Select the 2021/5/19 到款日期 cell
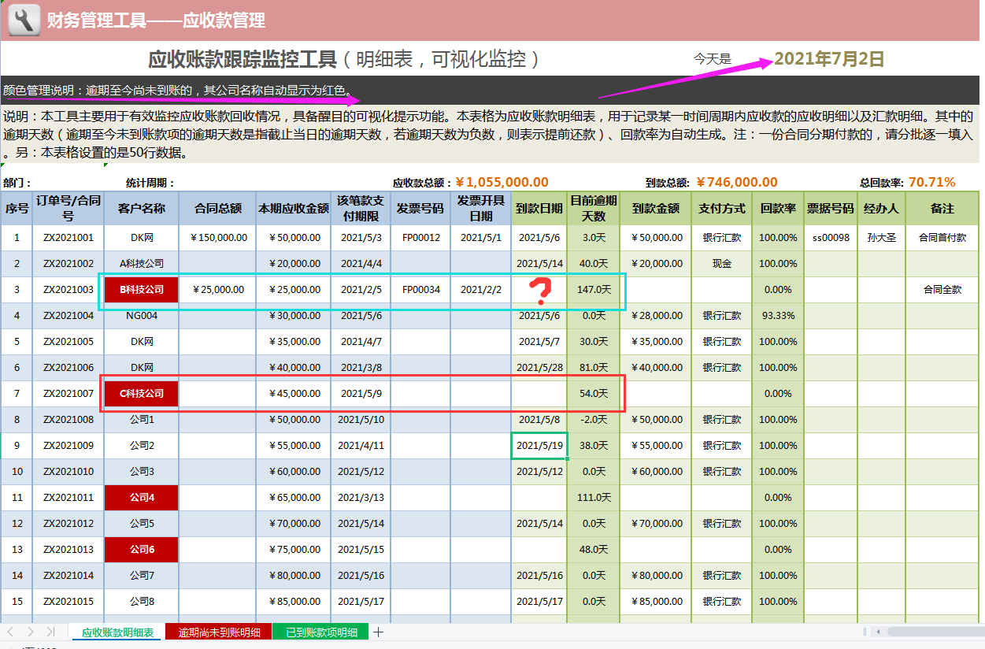The height and width of the screenshot is (649, 985). 539,445
